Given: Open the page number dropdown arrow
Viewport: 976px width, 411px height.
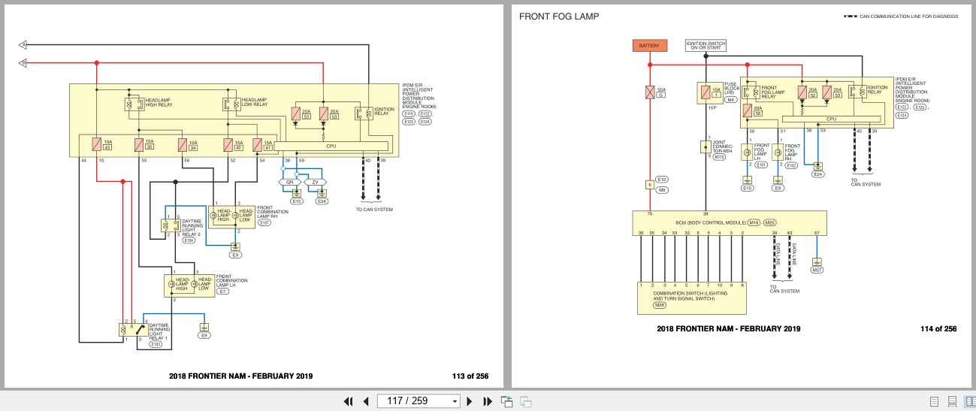Looking at the screenshot, I should 455,402.
